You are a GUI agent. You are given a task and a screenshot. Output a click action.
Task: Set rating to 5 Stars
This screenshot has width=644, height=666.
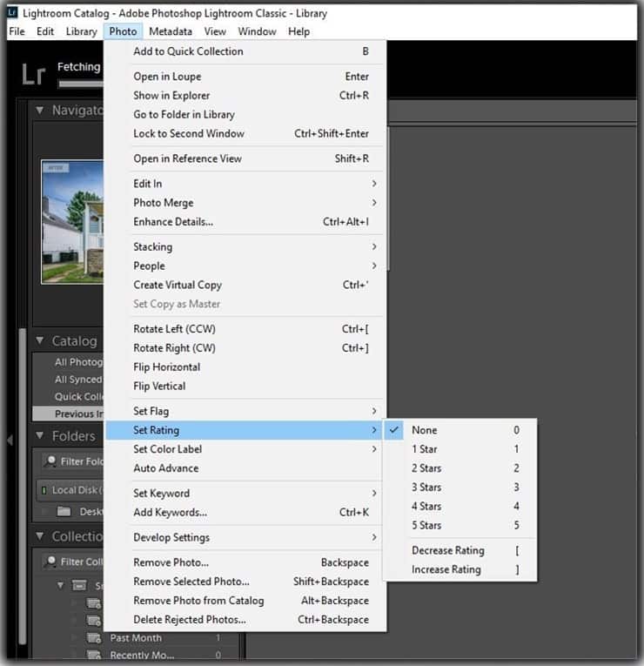pyautogui.click(x=426, y=526)
